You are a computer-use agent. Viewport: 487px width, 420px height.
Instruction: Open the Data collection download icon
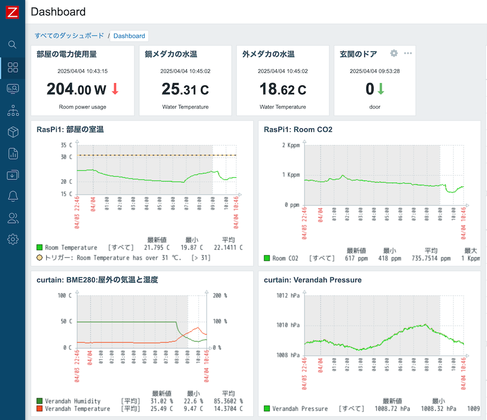coord(13,175)
